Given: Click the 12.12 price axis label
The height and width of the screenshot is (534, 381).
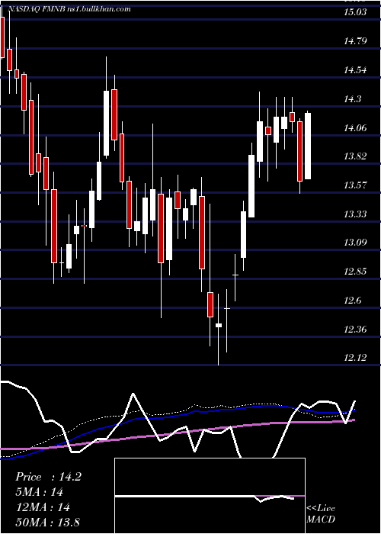Looking at the screenshot, I should point(356,358).
